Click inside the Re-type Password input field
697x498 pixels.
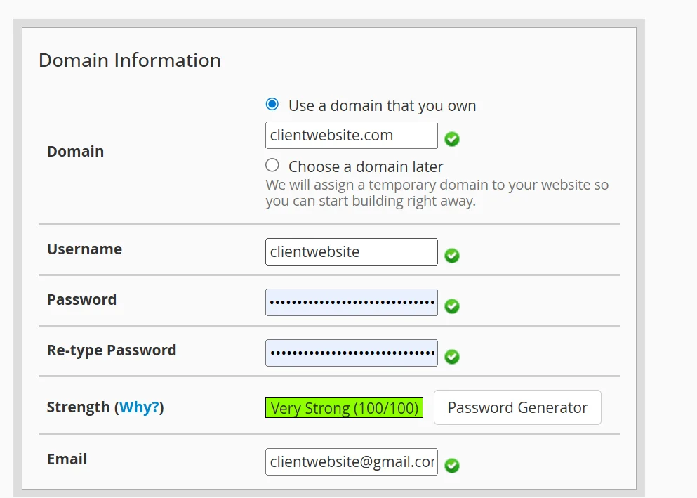click(351, 353)
